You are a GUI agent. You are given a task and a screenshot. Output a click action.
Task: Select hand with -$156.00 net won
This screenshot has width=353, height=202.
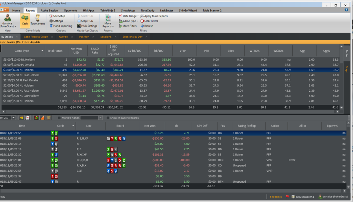[x=173, y=139]
